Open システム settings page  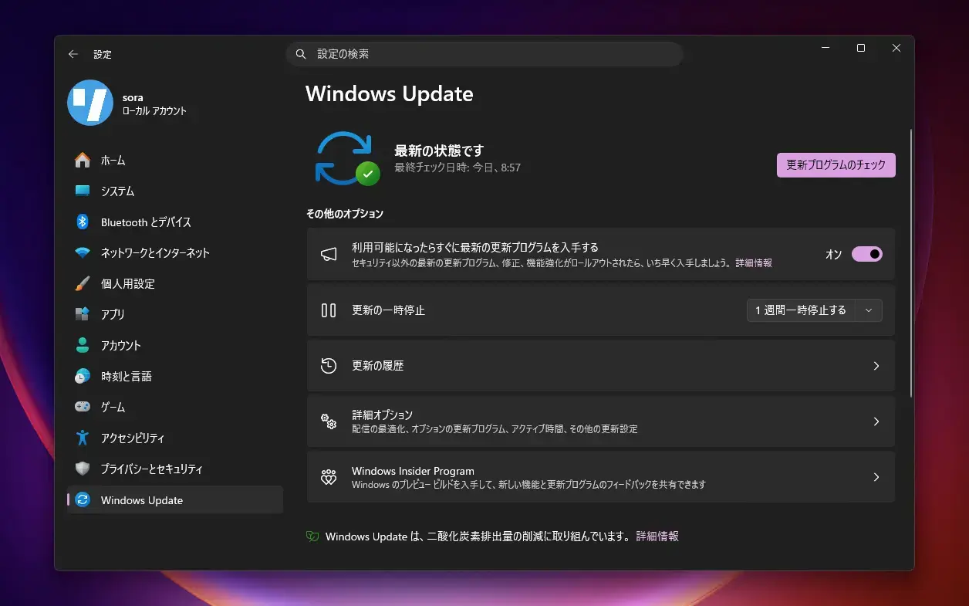[x=175, y=191]
